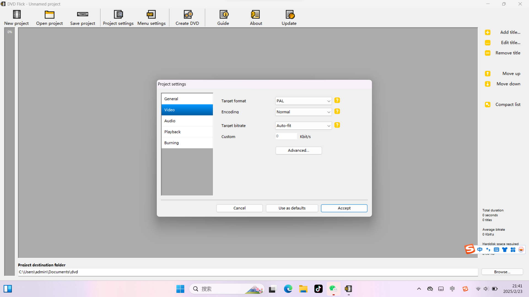Toggle the Compact list icon
This screenshot has width=529, height=297.
(488, 105)
